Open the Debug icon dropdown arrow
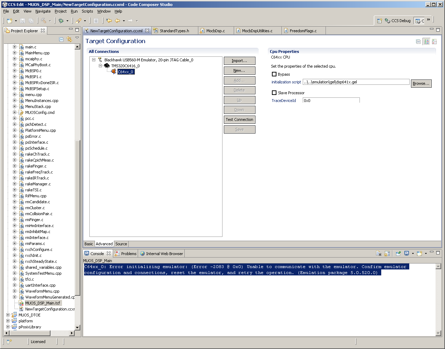 click(68, 21)
